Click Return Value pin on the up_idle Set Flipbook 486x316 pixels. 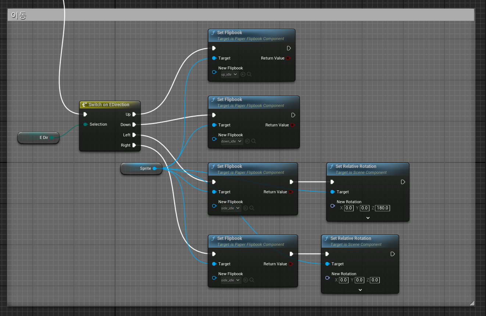tap(288, 58)
